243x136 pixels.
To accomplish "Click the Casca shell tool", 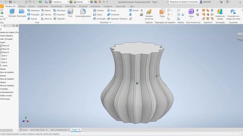I will [x=98, y=14].
